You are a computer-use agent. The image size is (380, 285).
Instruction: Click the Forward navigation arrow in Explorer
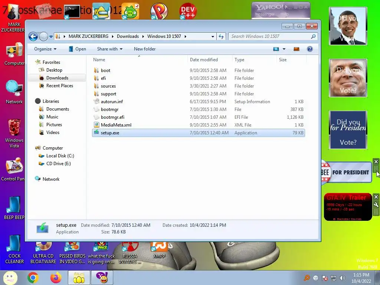[x=43, y=37]
